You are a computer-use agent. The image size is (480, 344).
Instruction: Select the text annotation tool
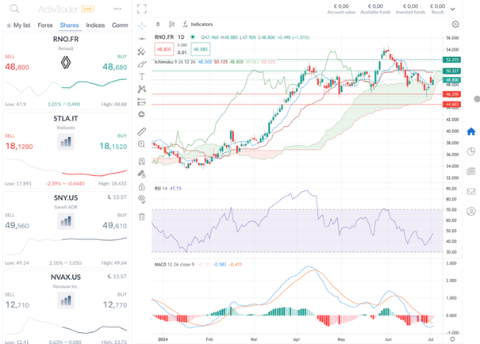coord(141,77)
